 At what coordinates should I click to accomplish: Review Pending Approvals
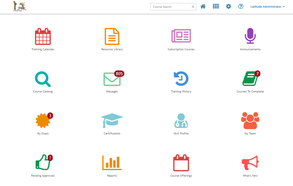(x=43, y=163)
